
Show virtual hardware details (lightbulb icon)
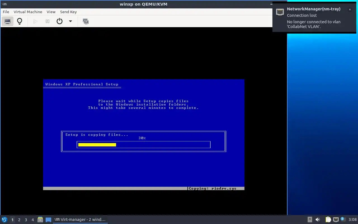tap(20, 21)
